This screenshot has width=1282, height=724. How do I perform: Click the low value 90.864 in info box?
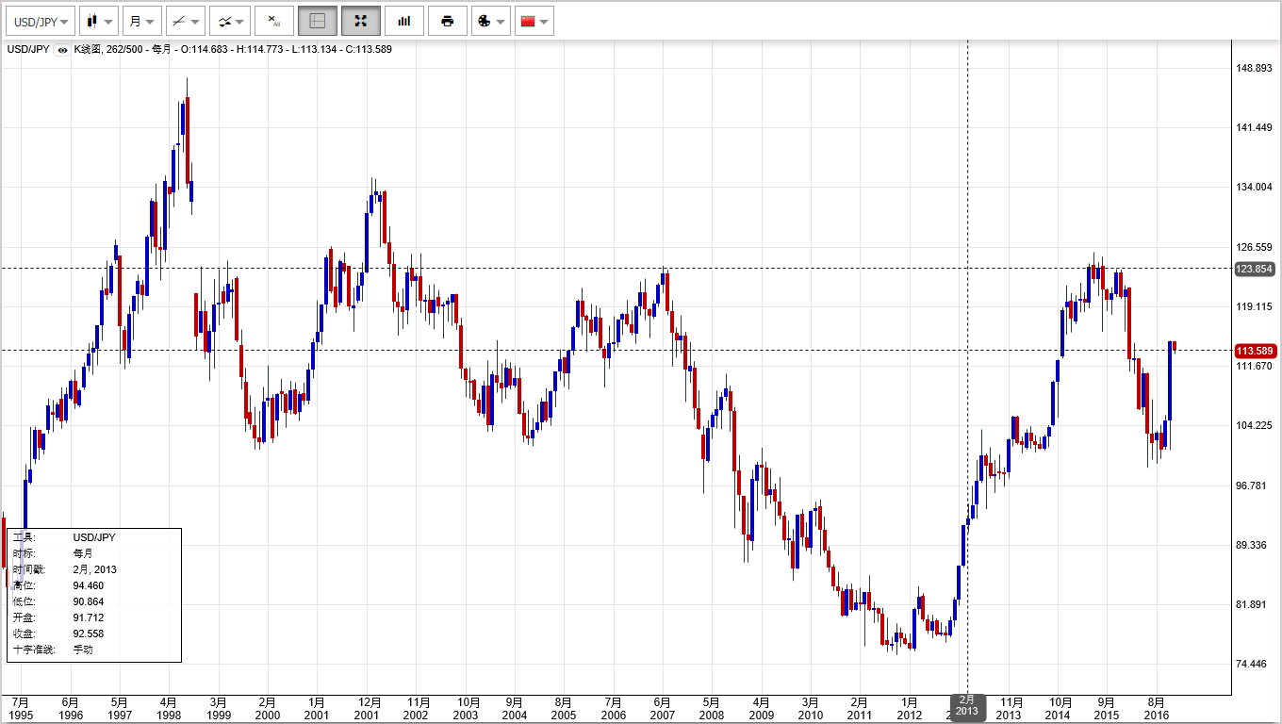[x=89, y=601]
